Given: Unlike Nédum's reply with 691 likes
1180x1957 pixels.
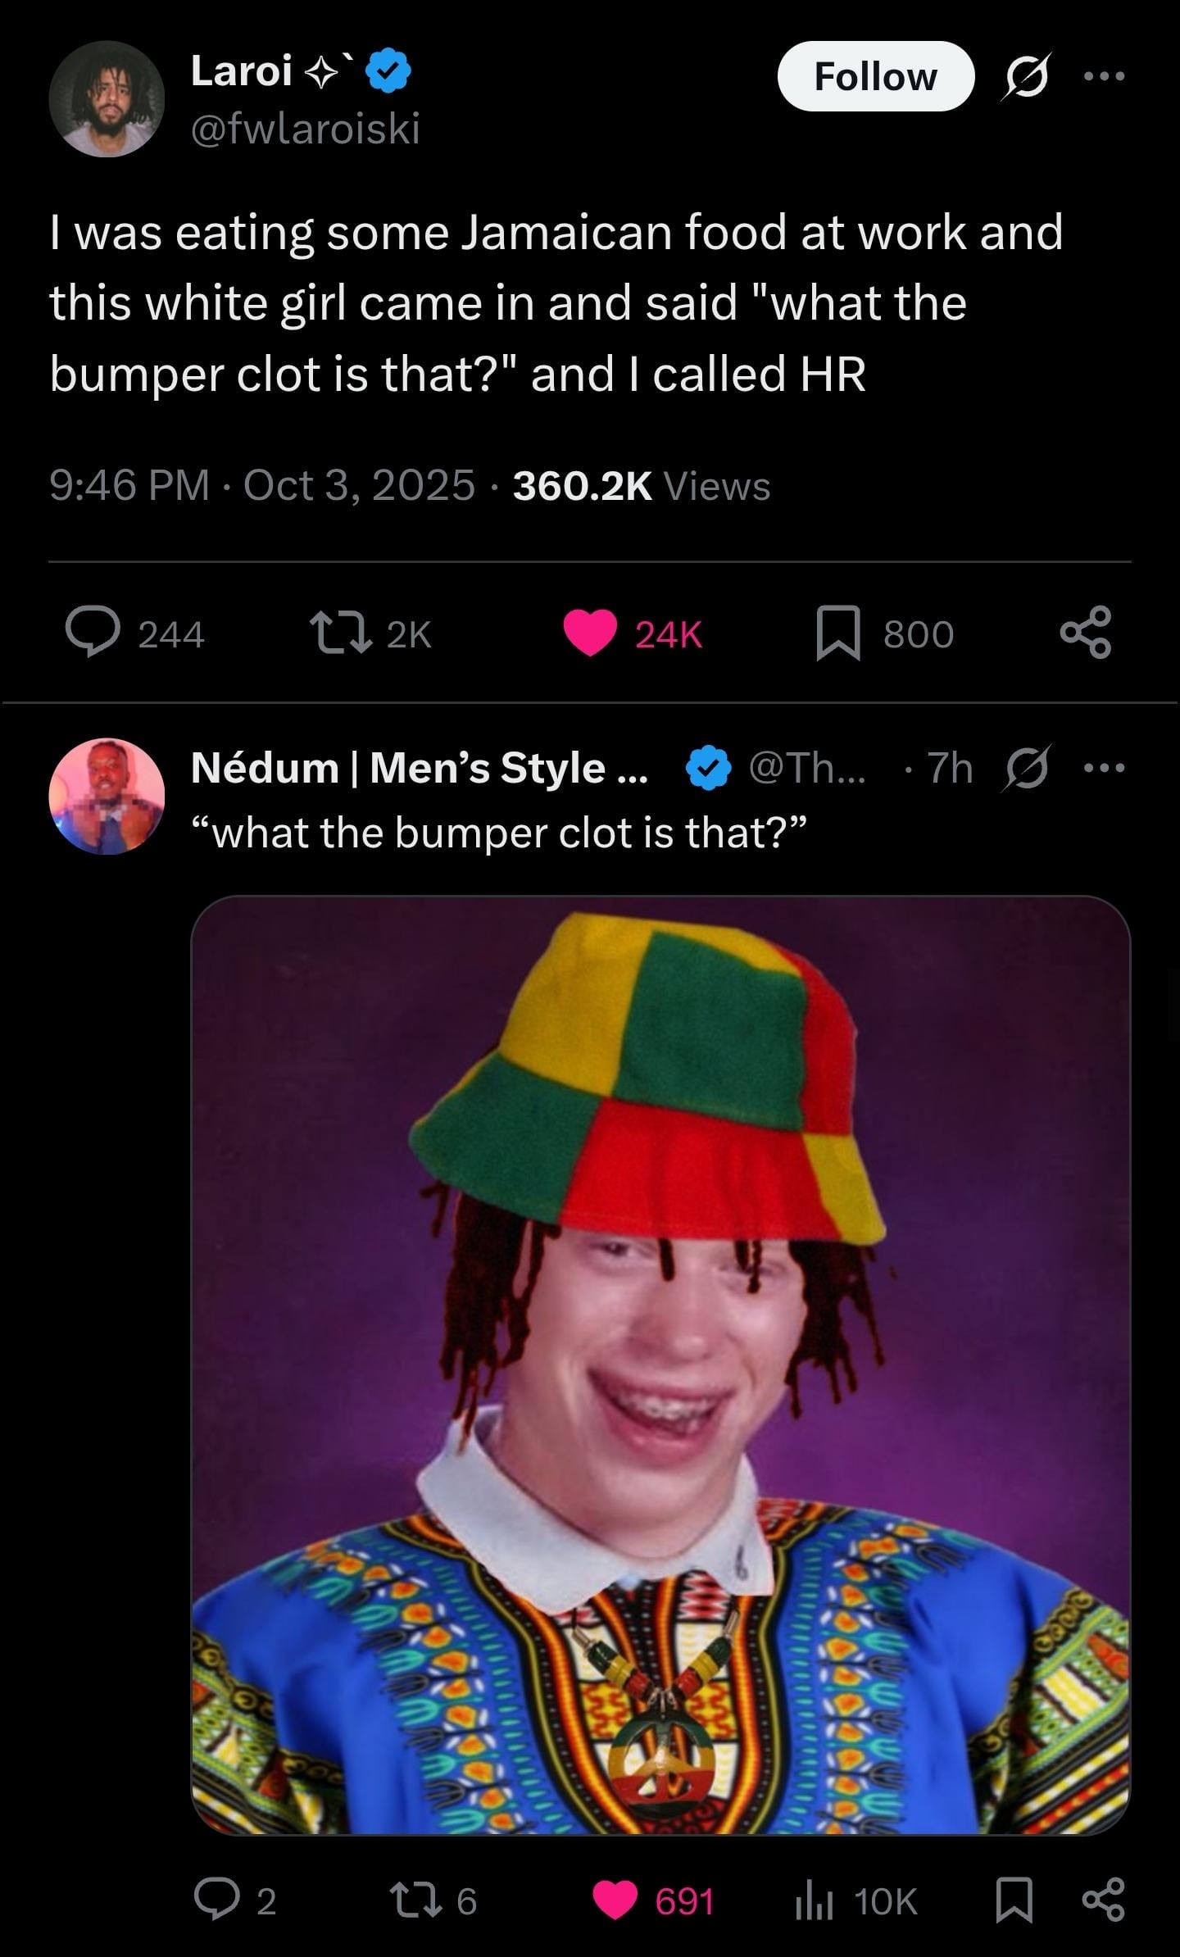Looking at the screenshot, I should coord(616,1899).
